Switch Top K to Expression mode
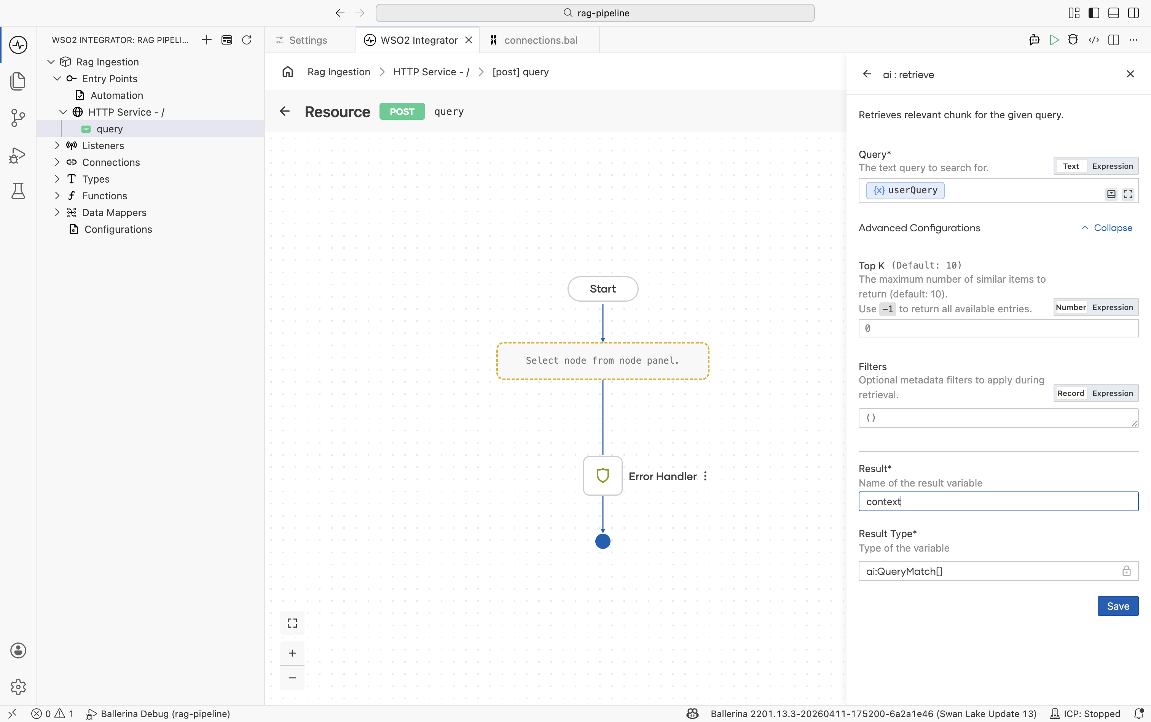The image size is (1151, 722). (1112, 307)
